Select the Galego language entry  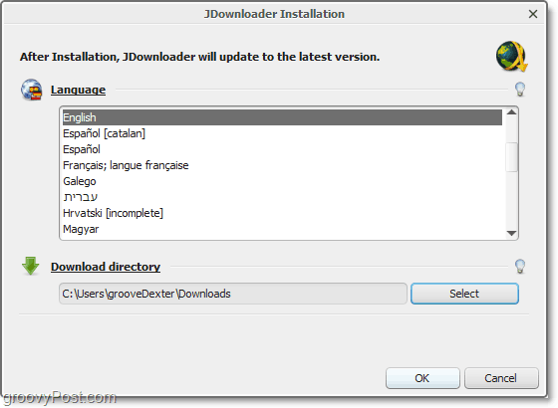coord(282,181)
